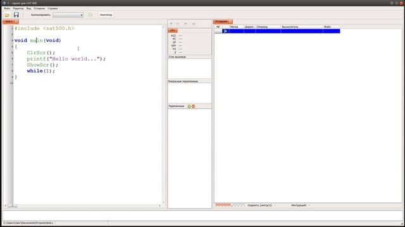Click the № column header

coord(218,26)
